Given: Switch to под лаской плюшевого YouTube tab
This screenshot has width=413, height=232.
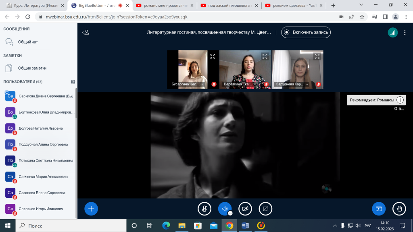Looking at the screenshot, I should (x=229, y=6).
